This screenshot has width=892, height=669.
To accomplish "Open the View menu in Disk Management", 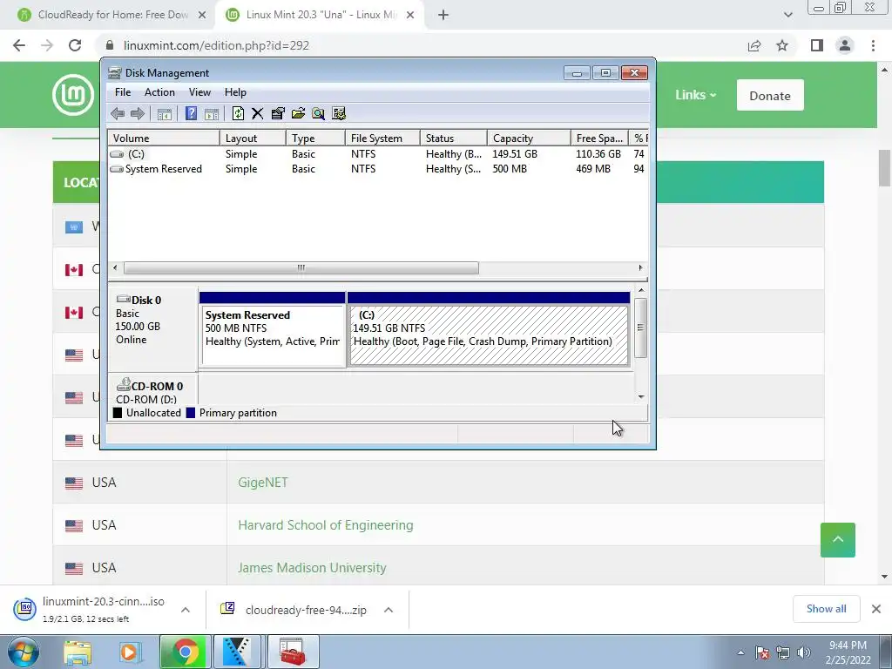I will click(199, 92).
